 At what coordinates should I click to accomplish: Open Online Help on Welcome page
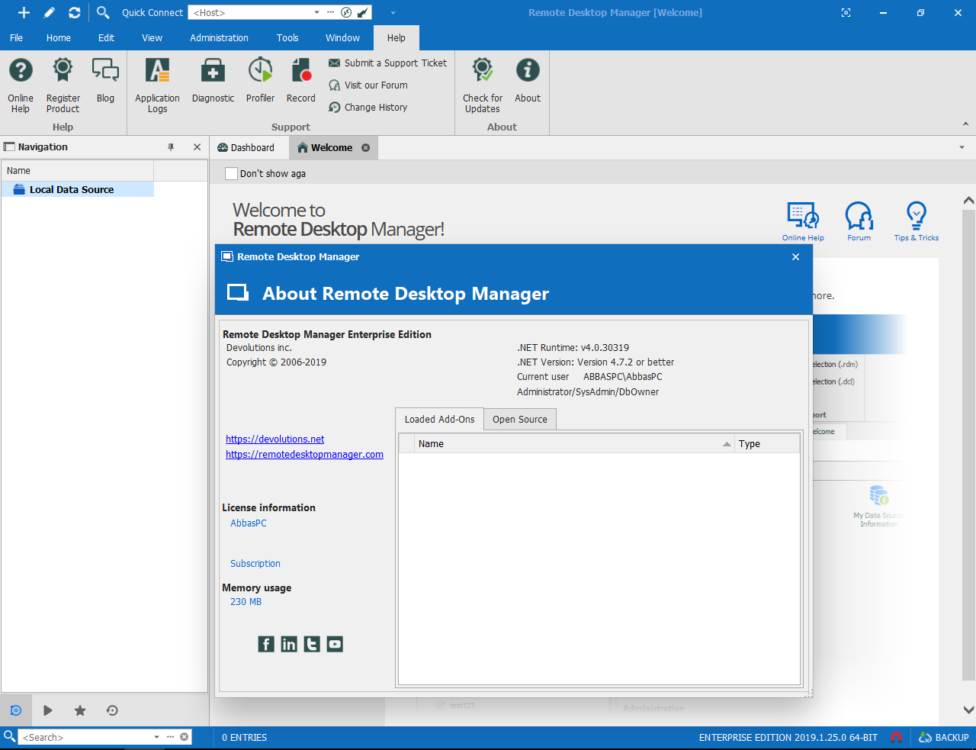[x=803, y=221]
